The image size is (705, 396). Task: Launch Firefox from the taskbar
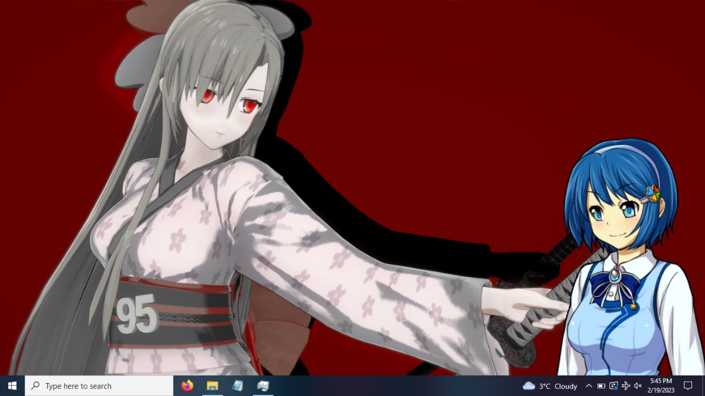click(187, 385)
